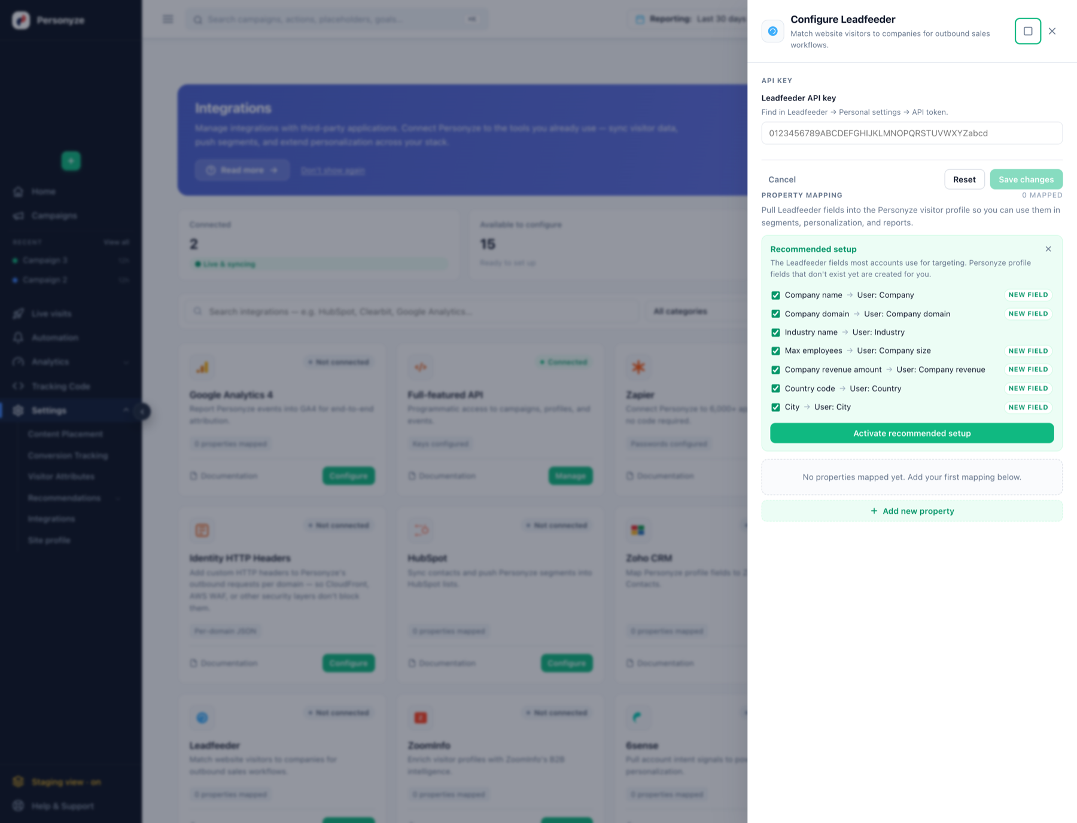Close the Configure Leadfeeder panel
The height and width of the screenshot is (823, 1077).
click(1052, 31)
